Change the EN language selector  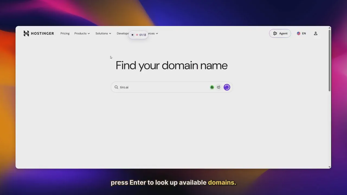pyautogui.click(x=301, y=33)
